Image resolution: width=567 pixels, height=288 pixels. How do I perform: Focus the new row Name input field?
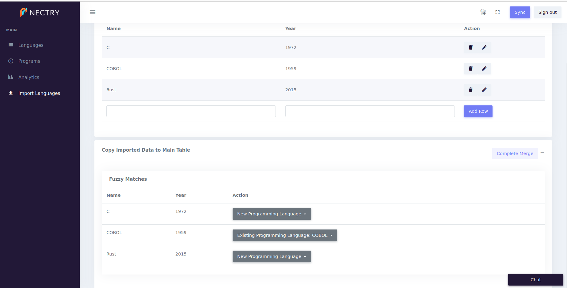191,111
